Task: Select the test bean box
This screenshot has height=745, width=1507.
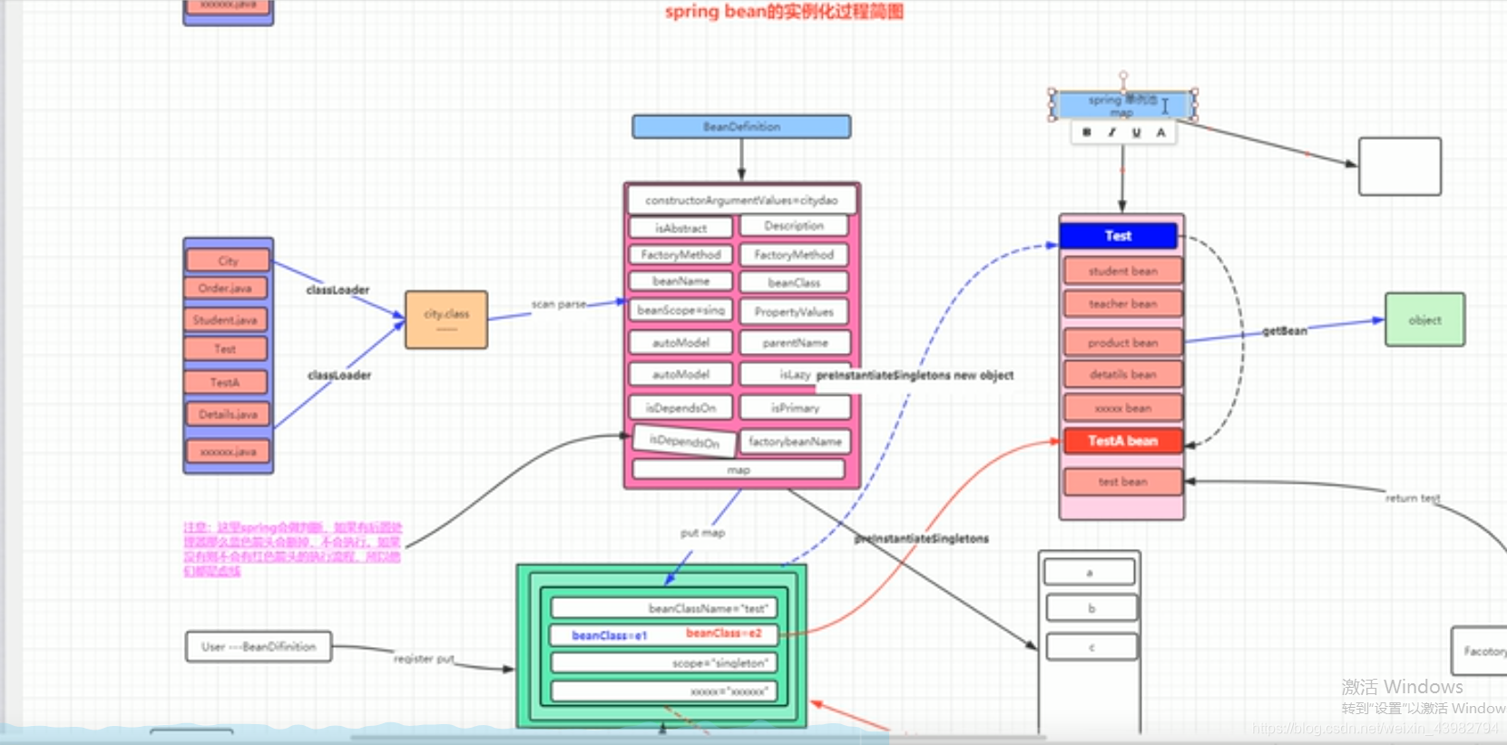Action: (1123, 482)
